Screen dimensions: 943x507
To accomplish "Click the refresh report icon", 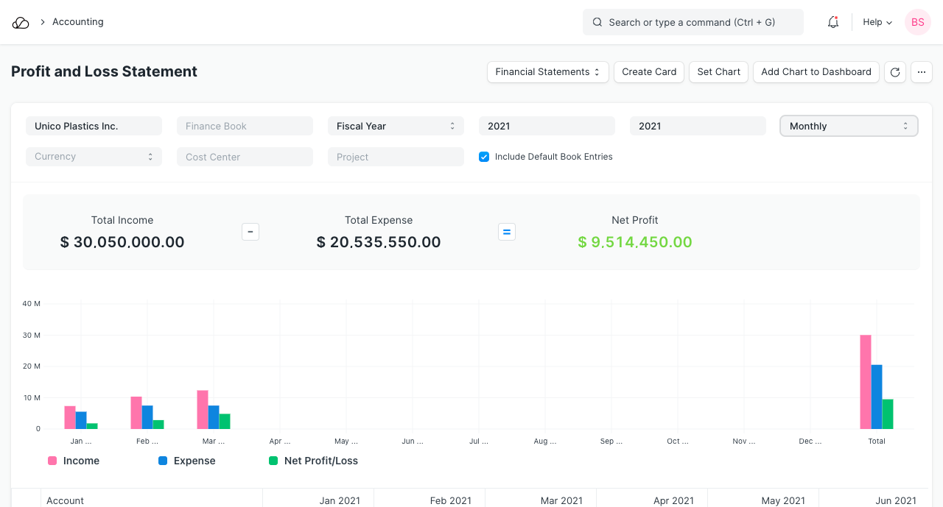I will coord(895,72).
